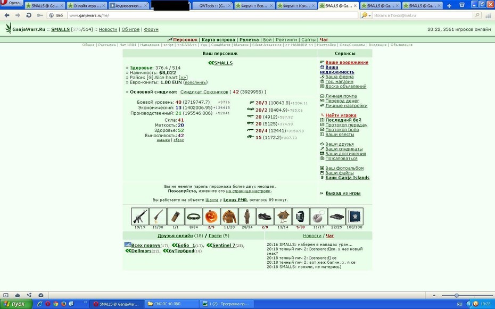
Task: Click the magnifier search button in search box
Action: click(477, 15)
